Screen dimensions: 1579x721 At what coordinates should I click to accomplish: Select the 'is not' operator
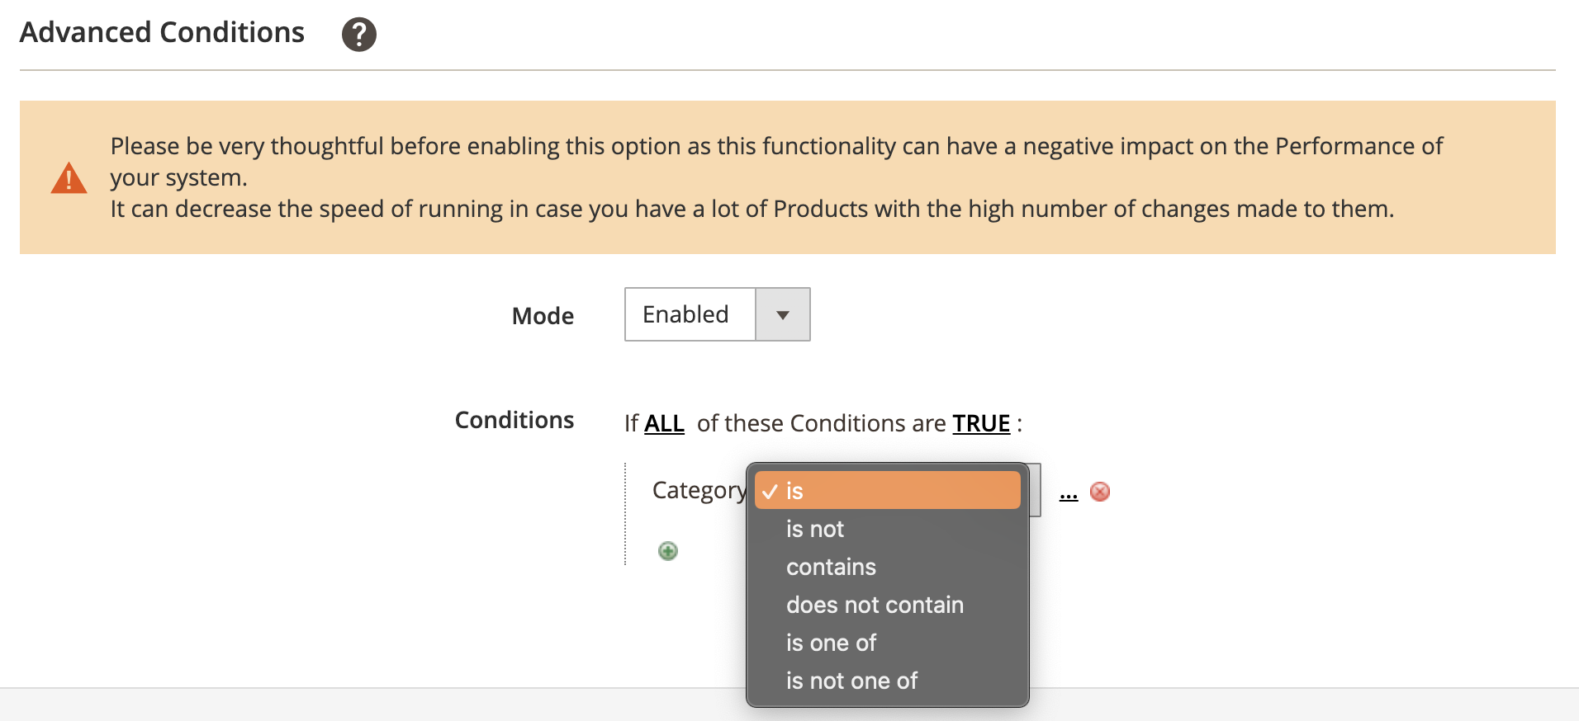pyautogui.click(x=815, y=529)
